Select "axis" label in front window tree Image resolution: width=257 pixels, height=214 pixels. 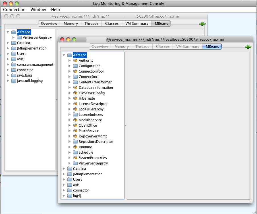[x=76, y=185]
